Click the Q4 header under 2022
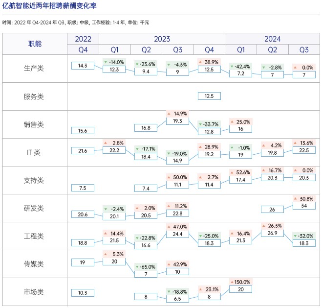Image resolution: width=322 pixels, height=308 pixels. (83, 49)
